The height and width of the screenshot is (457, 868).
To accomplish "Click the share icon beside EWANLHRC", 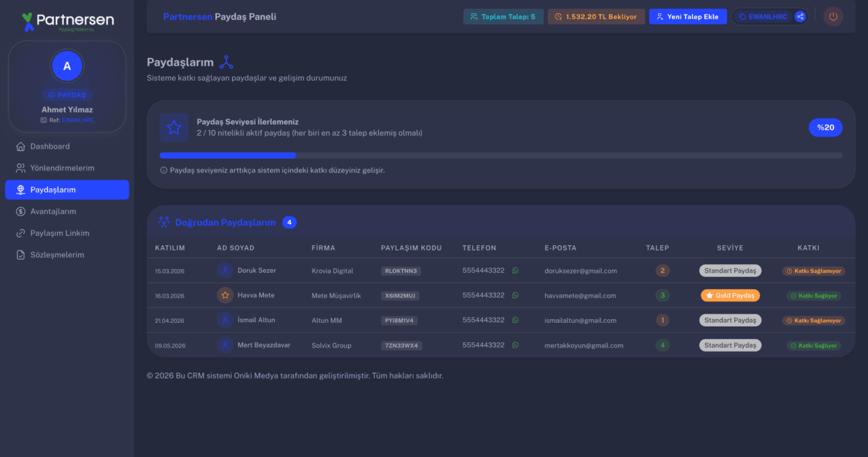I will (x=800, y=17).
